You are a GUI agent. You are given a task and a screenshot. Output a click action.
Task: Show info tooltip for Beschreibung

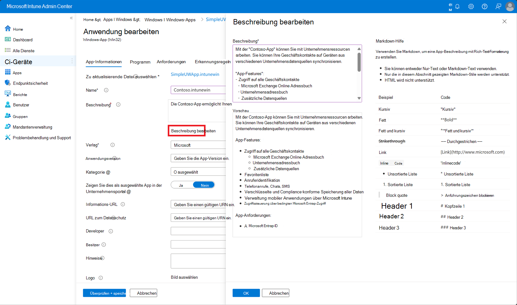click(118, 105)
